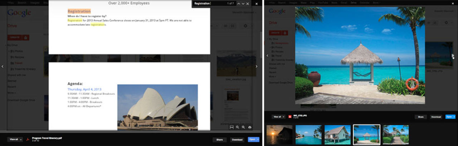Screen dimensions: 458x146
Task: Expand the View all dropdown in PDF preview
Action: click(15, 139)
